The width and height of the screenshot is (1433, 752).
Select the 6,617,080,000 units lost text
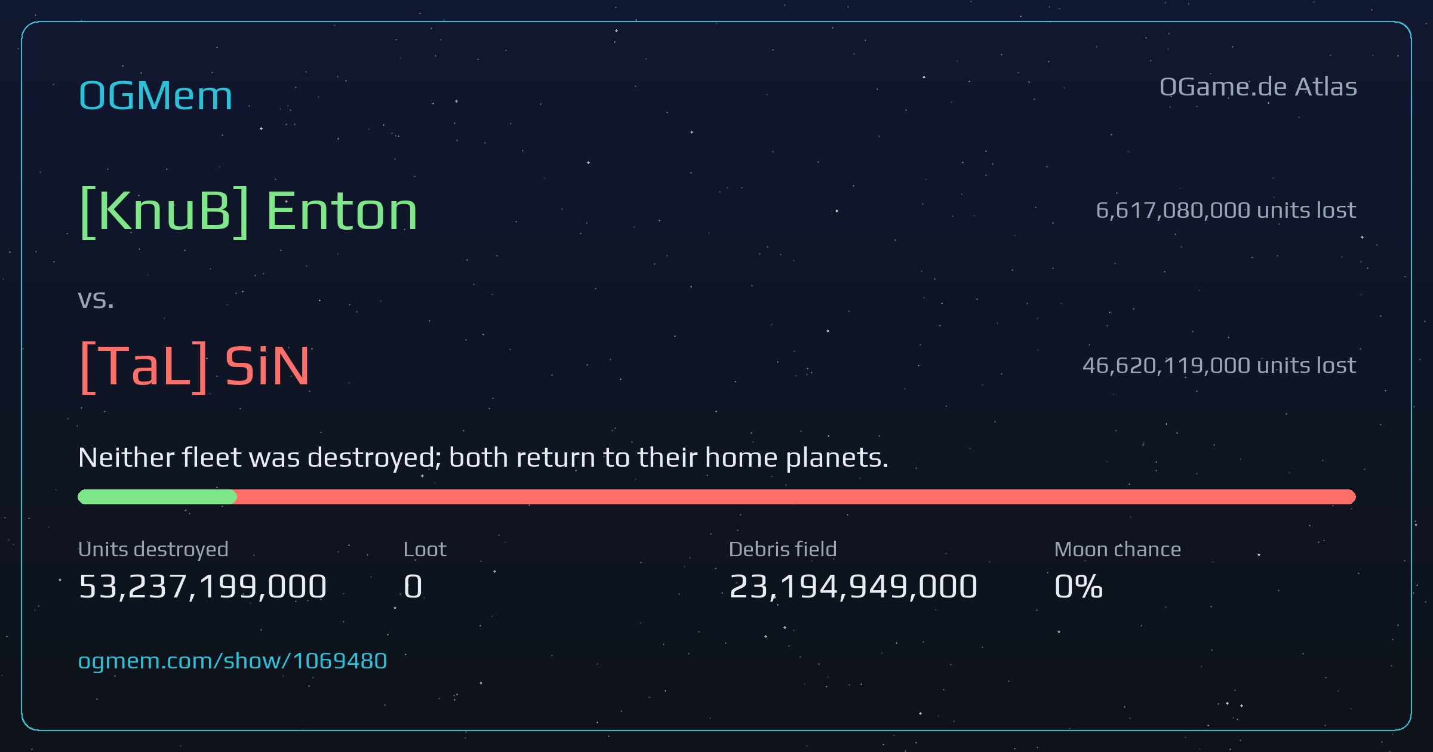1226,211
